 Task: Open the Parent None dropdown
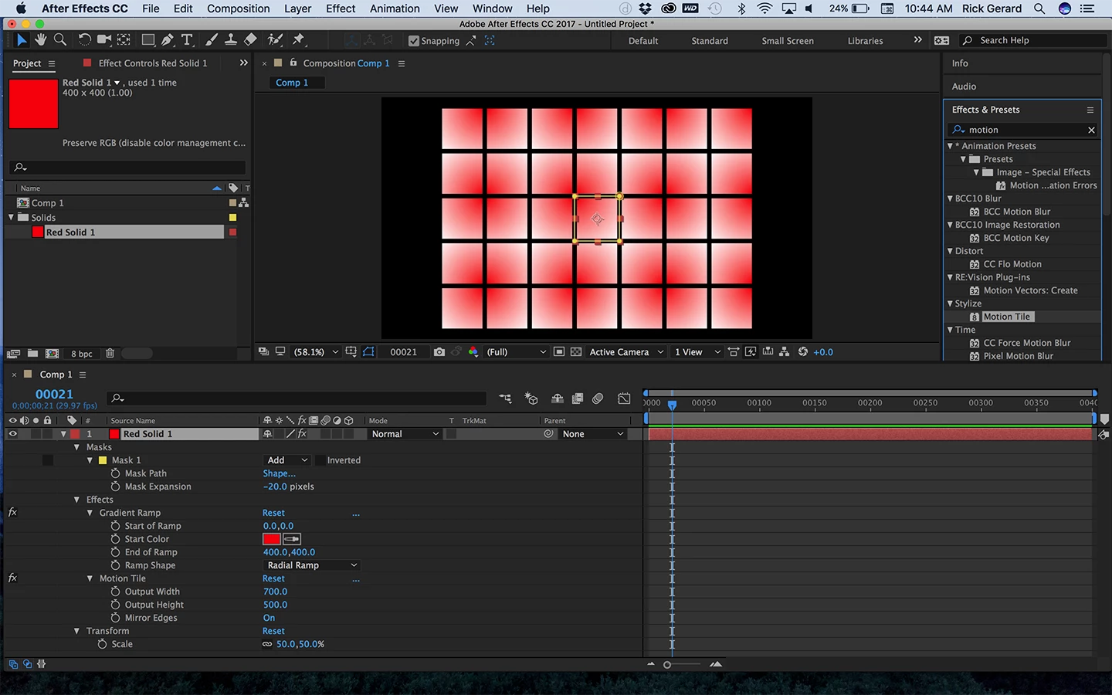(x=592, y=434)
